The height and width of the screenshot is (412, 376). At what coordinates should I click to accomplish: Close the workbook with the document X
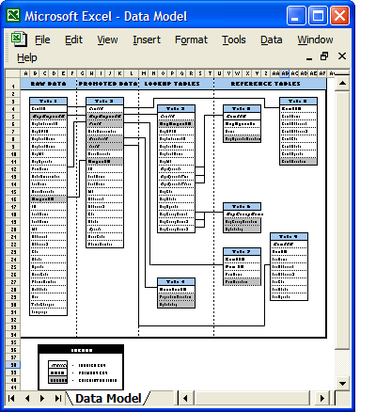pyautogui.click(x=342, y=56)
